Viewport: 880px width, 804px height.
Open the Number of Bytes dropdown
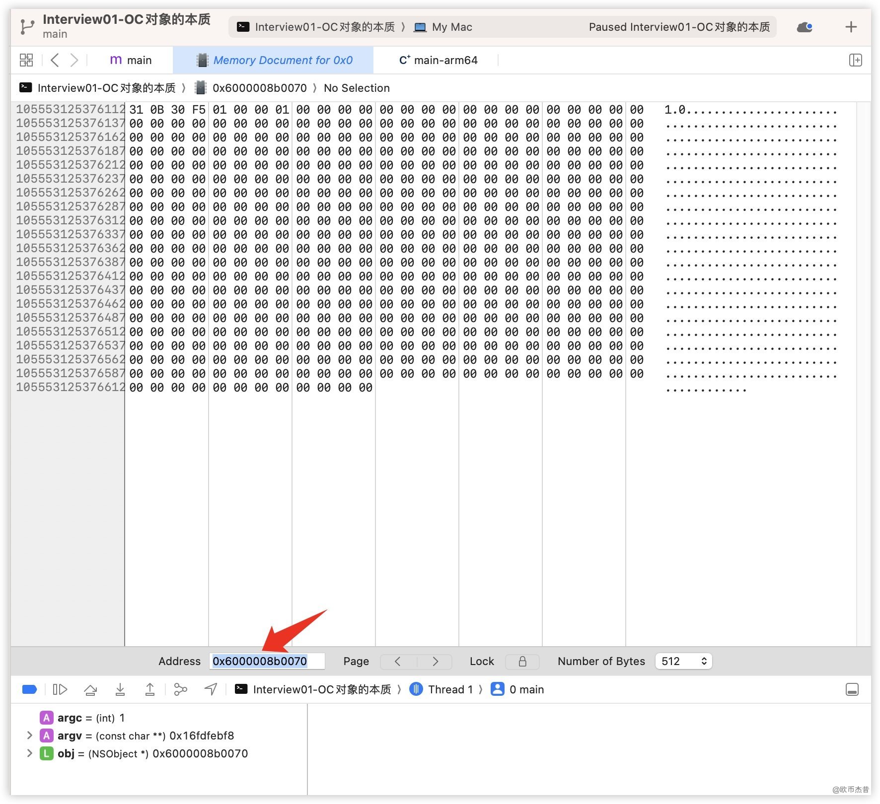tap(683, 661)
